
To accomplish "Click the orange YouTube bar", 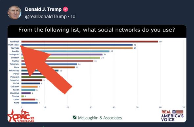I will [x=77, y=48].
